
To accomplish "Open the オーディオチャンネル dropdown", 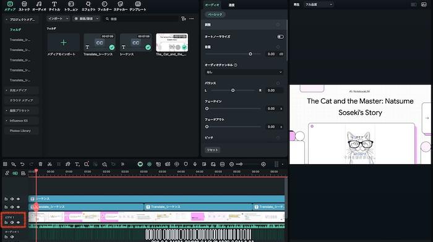I will pos(244,72).
